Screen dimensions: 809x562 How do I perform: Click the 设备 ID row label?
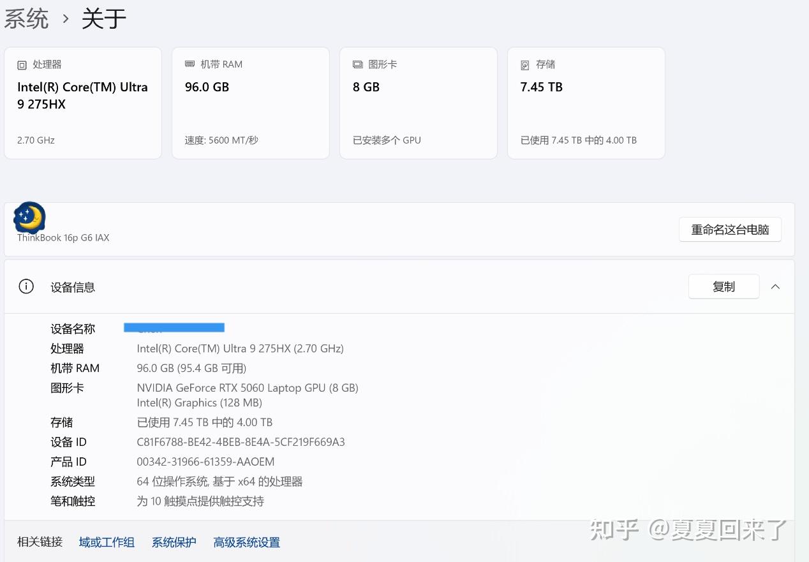[x=68, y=442]
